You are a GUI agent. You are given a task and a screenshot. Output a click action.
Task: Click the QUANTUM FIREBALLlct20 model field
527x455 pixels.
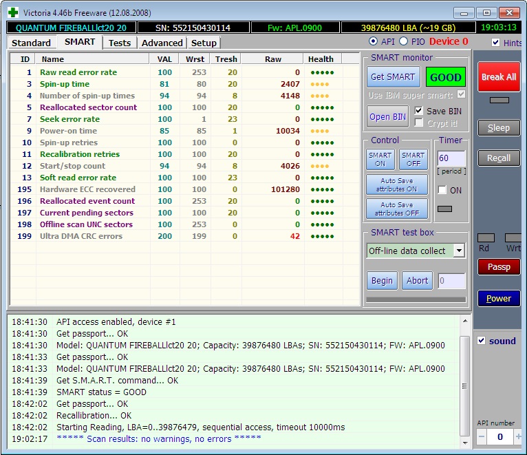click(71, 28)
